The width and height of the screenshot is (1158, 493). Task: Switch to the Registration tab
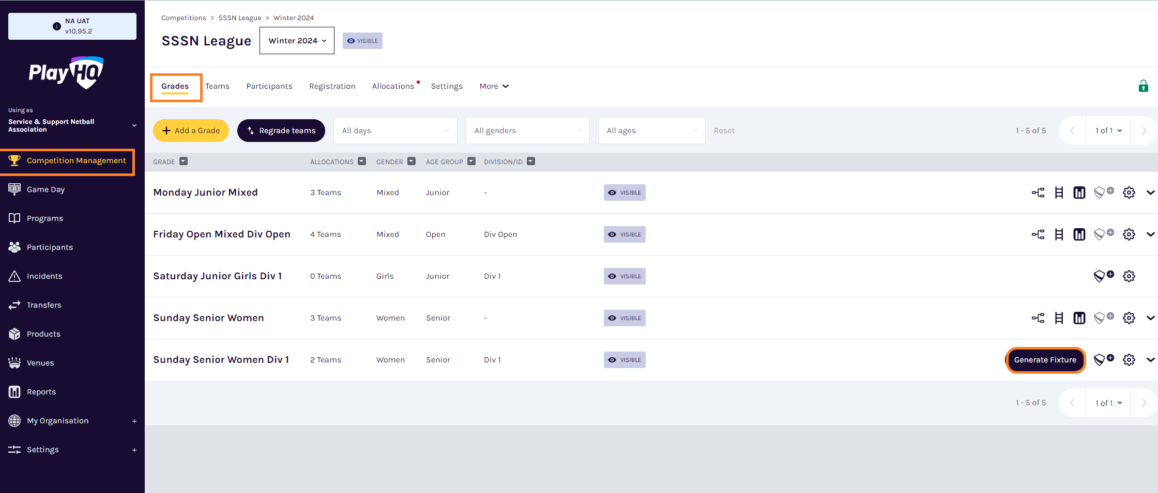click(x=332, y=86)
